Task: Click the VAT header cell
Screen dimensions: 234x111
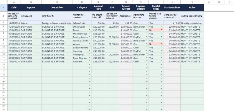Action: [x=112, y=8]
